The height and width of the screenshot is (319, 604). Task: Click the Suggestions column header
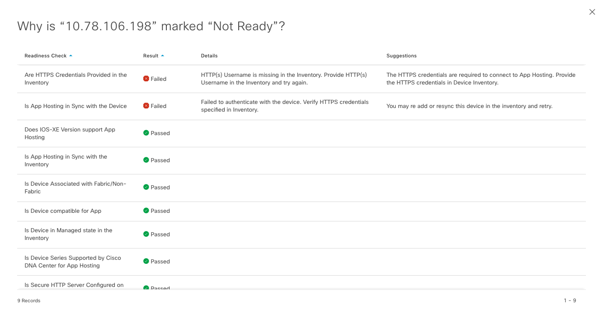(x=401, y=56)
